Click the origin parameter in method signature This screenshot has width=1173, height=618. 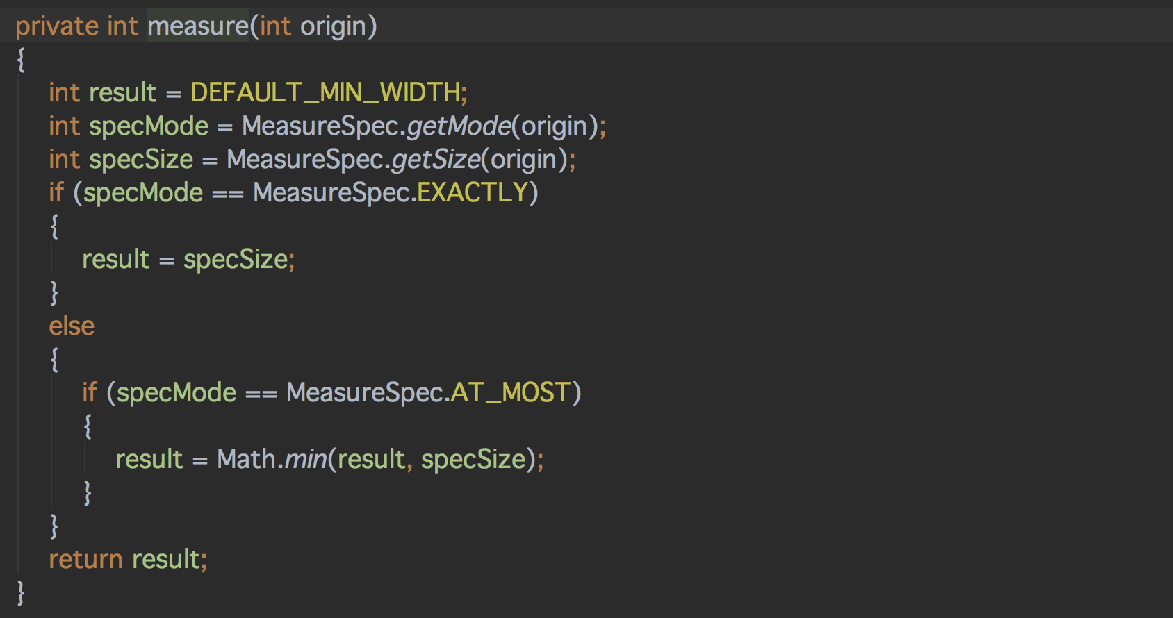tap(333, 26)
